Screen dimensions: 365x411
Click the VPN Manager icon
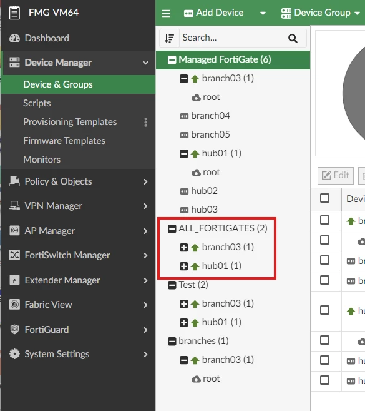pyautogui.click(x=14, y=206)
